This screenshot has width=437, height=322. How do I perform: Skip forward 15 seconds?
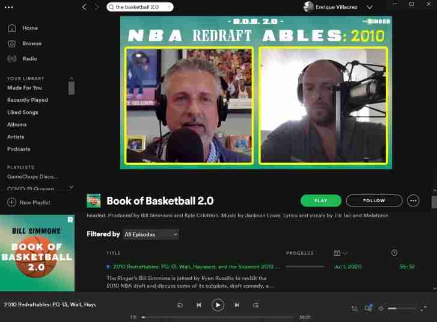[x=256, y=305]
